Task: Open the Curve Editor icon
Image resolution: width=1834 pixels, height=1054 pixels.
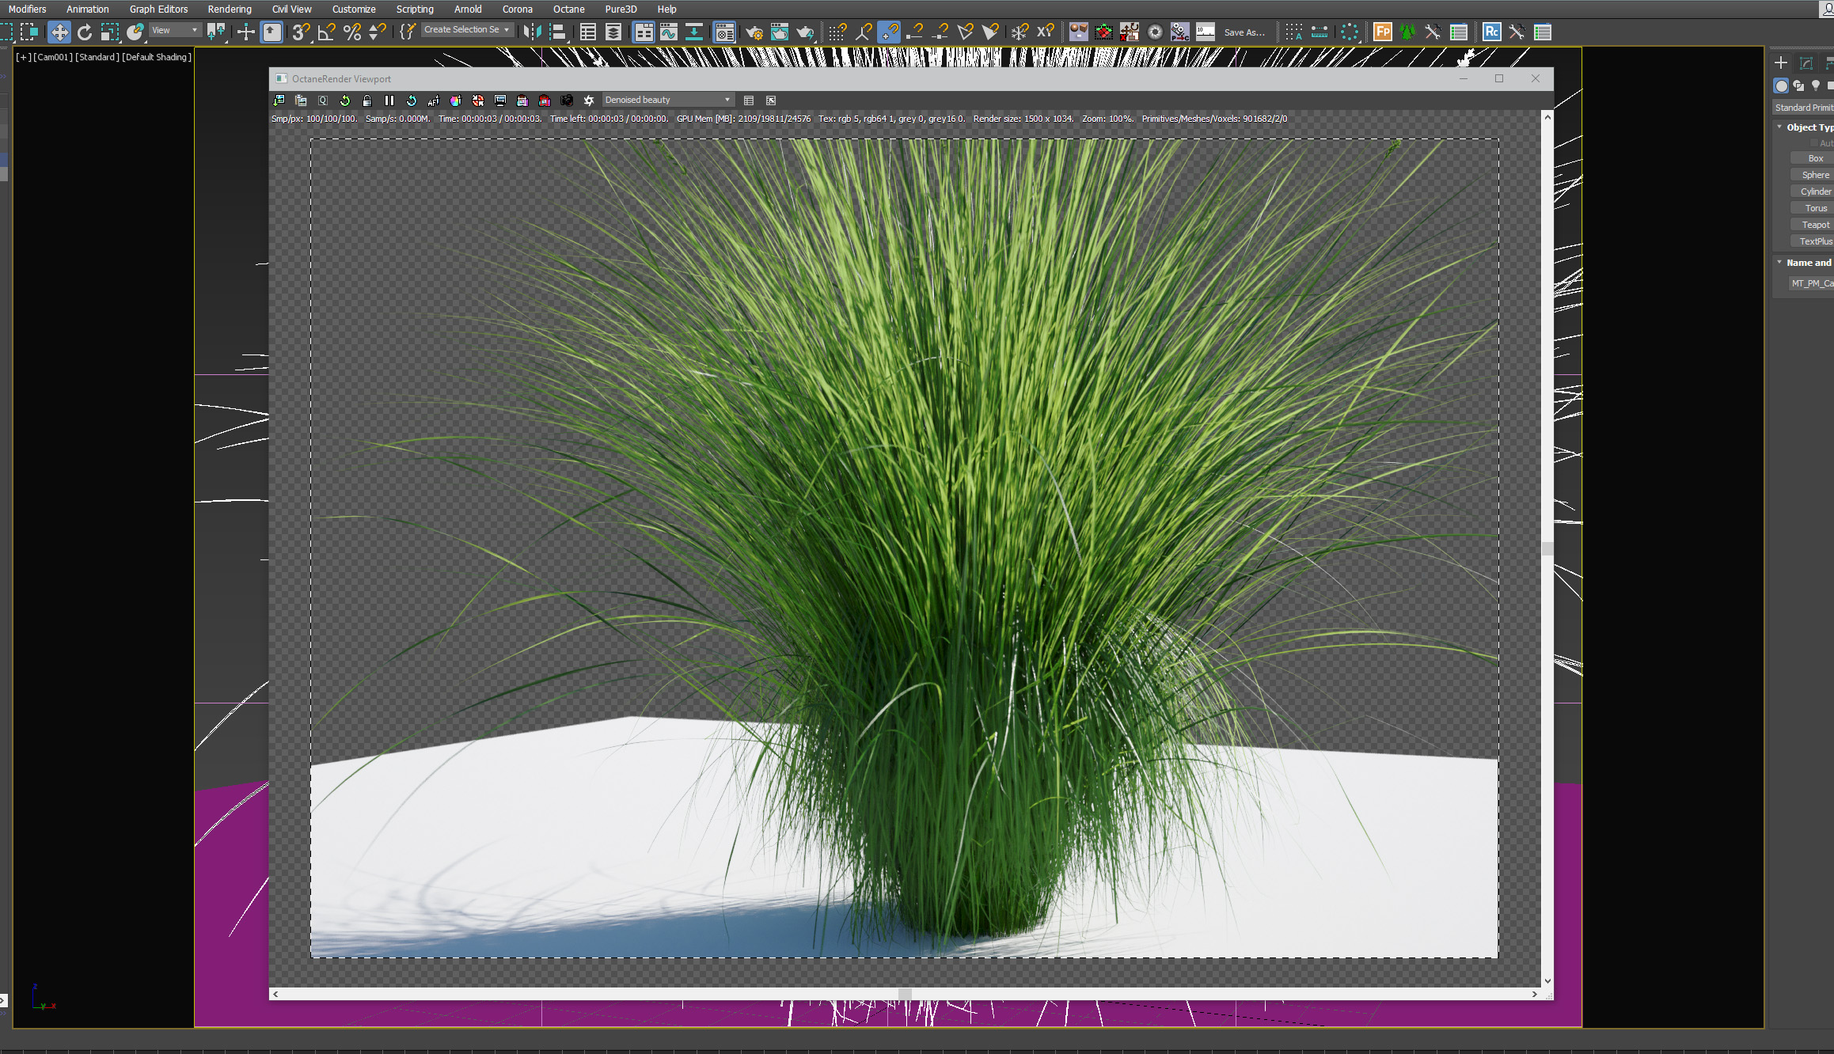Action: point(669,32)
